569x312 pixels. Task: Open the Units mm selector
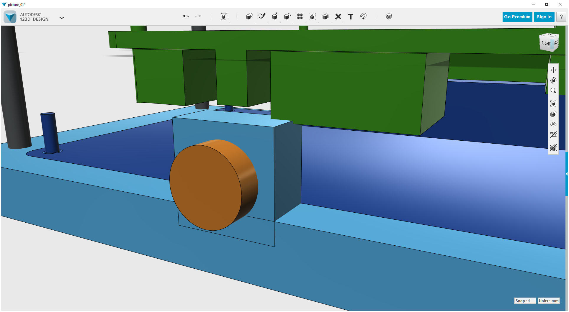point(548,301)
